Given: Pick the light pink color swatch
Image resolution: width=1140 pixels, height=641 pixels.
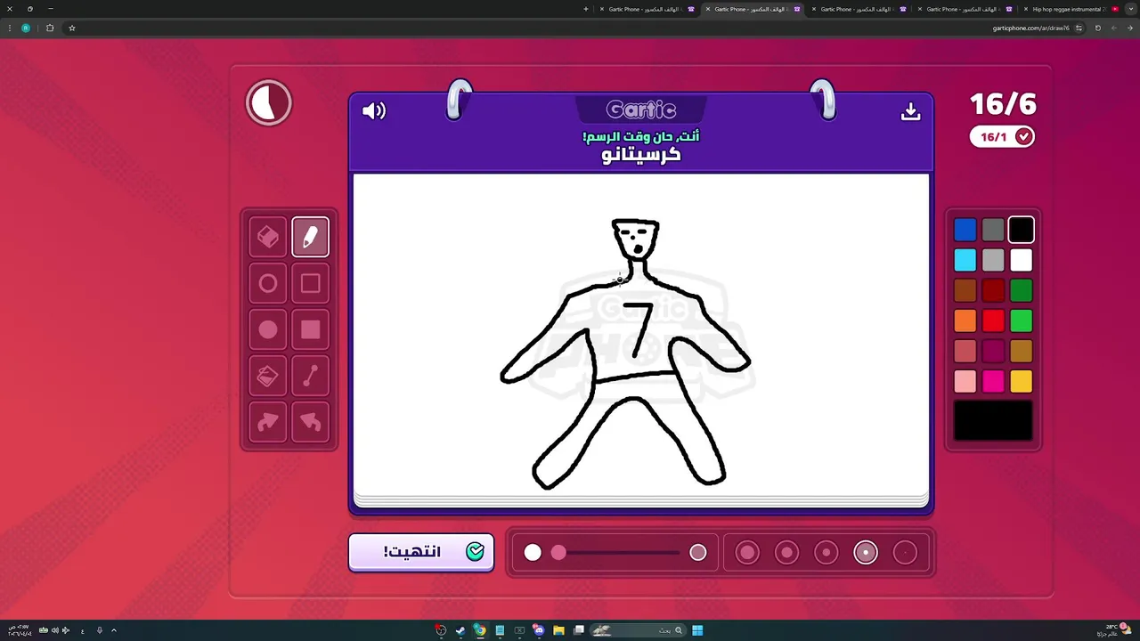Looking at the screenshot, I should pyautogui.click(x=965, y=381).
